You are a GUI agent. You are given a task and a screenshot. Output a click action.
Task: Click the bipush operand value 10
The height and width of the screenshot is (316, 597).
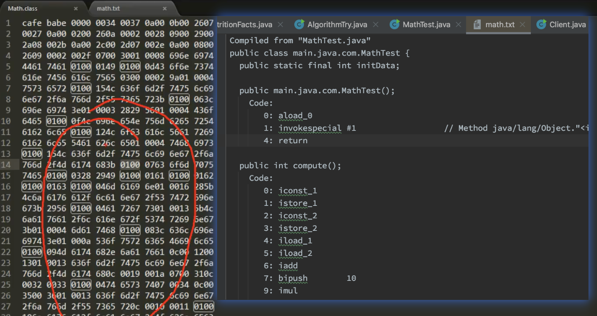click(x=351, y=278)
